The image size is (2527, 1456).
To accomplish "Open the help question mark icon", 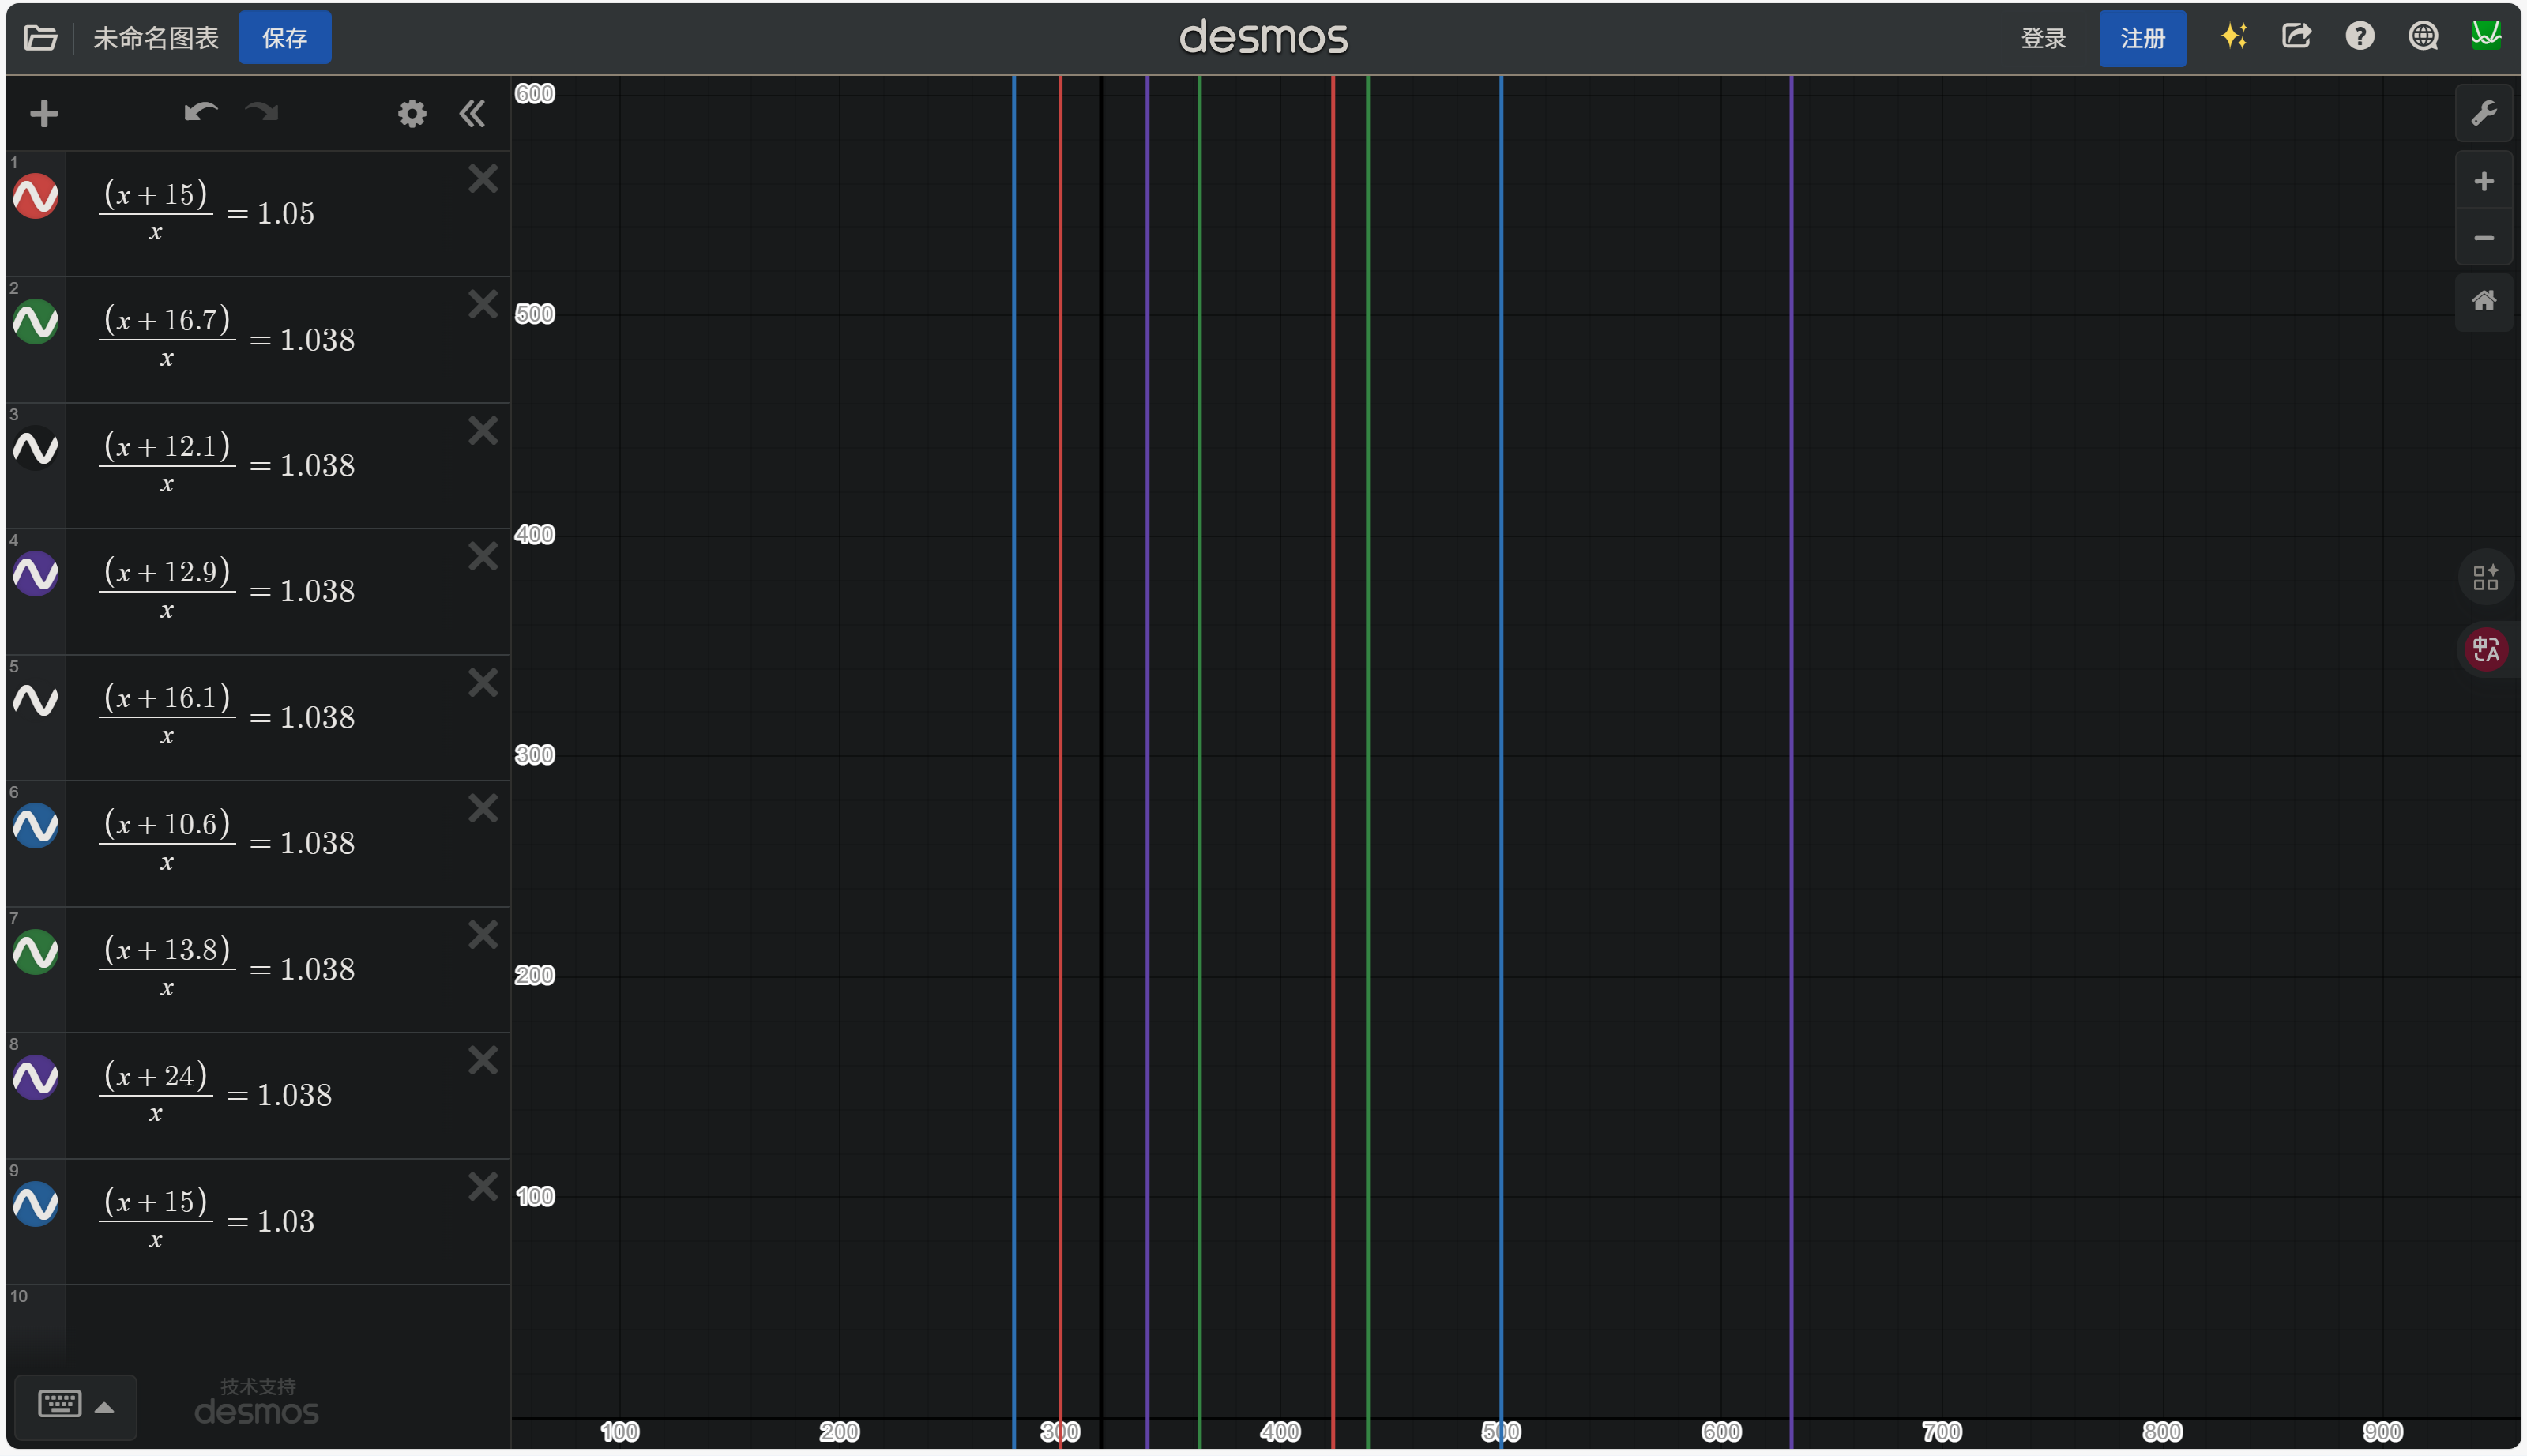I will (2360, 37).
